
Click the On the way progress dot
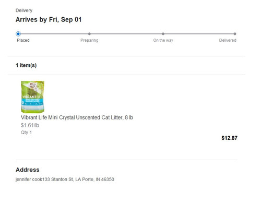click(163, 34)
